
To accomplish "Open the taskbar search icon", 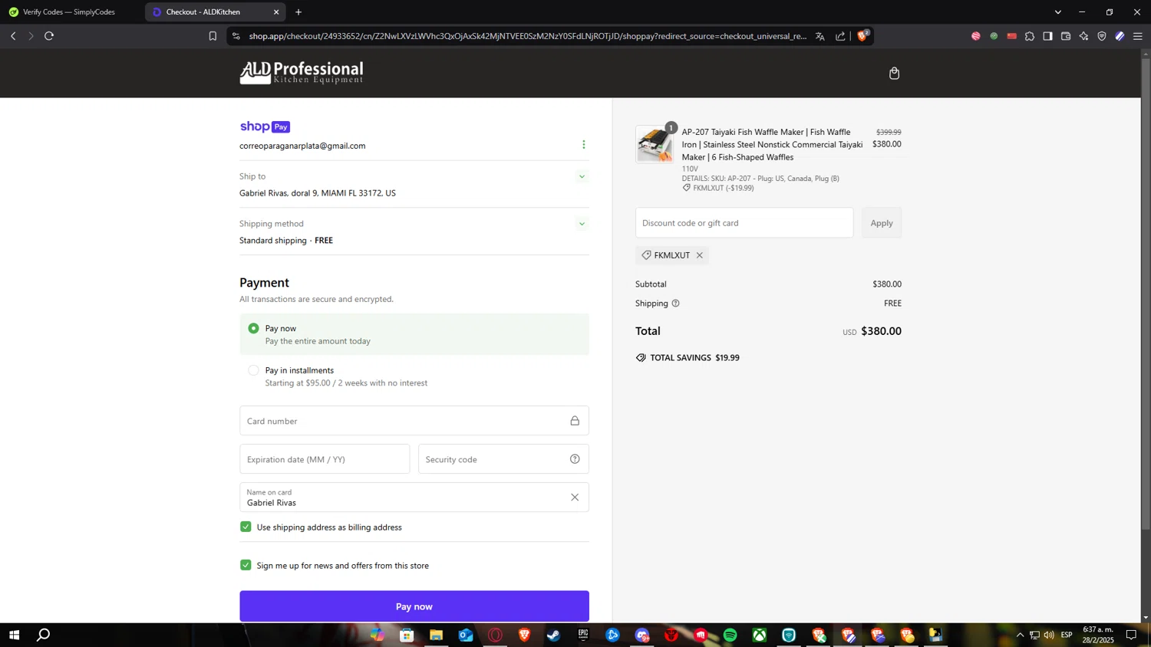I will [44, 635].
